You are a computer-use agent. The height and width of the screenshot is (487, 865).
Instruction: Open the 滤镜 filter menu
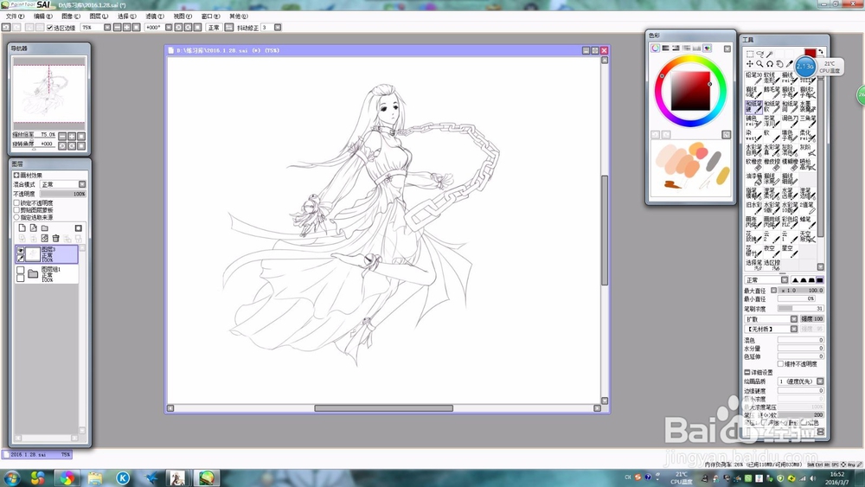(155, 16)
